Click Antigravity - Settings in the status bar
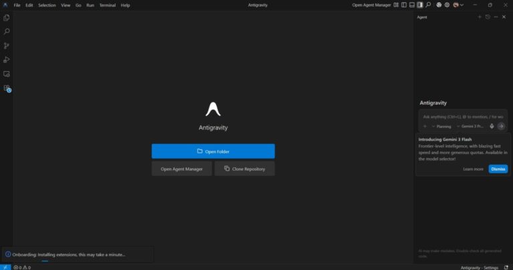The image size is (513, 270). pyautogui.click(x=480, y=267)
